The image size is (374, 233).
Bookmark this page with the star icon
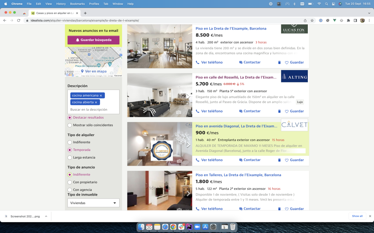click(312, 20)
